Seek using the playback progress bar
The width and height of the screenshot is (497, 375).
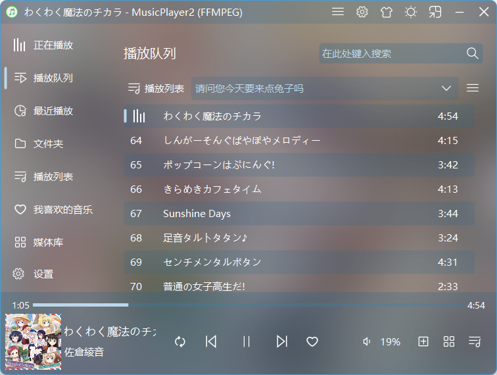(248, 305)
